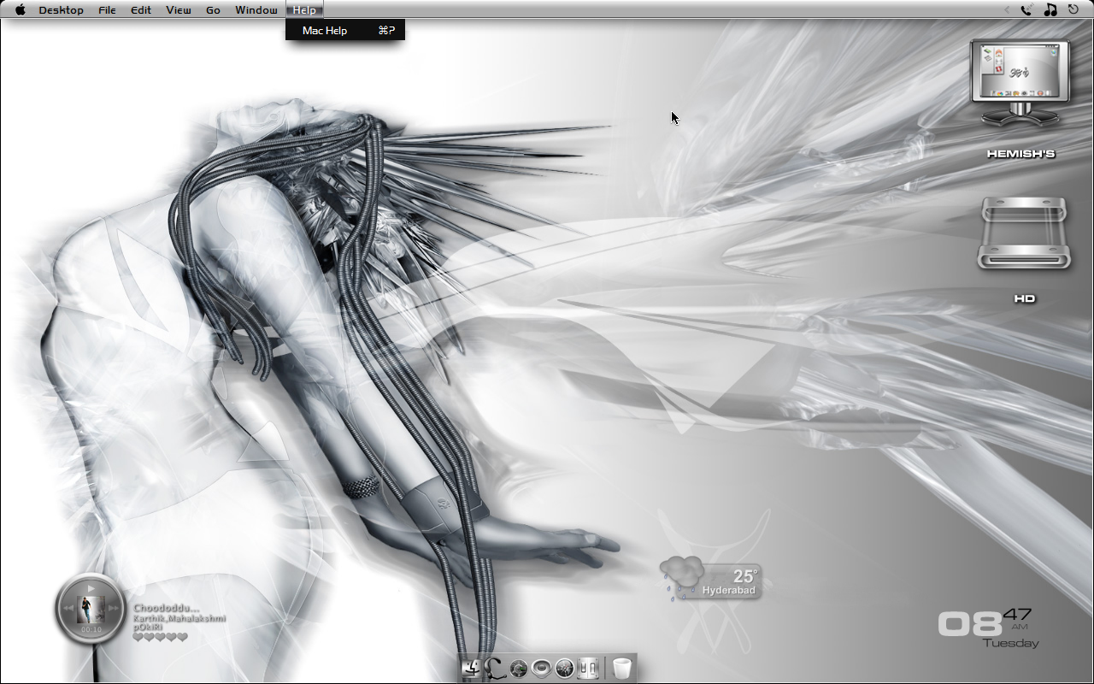The width and height of the screenshot is (1094, 684).
Task: Skip to next track in music widget
Action: click(114, 609)
